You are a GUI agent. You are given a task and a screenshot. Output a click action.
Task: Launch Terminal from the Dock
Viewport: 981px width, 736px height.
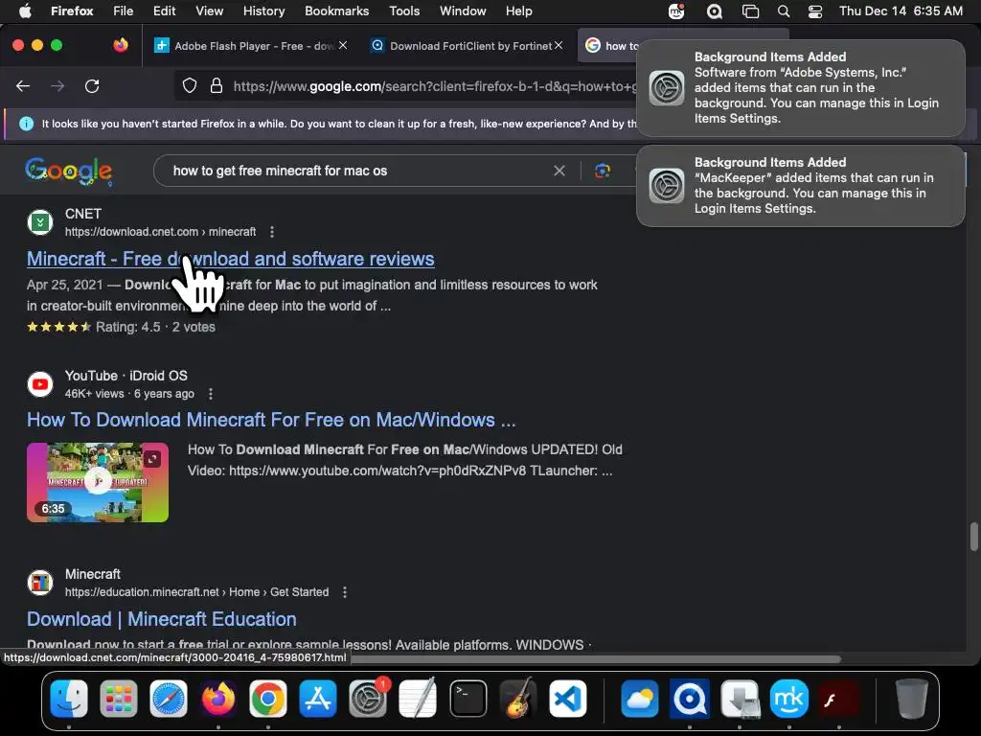tap(468, 699)
